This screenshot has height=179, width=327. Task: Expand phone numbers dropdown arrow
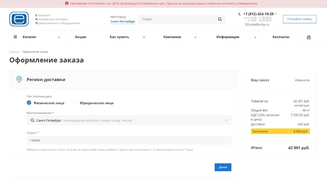[276, 14]
